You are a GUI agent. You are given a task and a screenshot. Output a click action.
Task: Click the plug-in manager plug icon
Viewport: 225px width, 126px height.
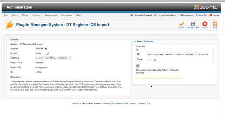(10, 24)
